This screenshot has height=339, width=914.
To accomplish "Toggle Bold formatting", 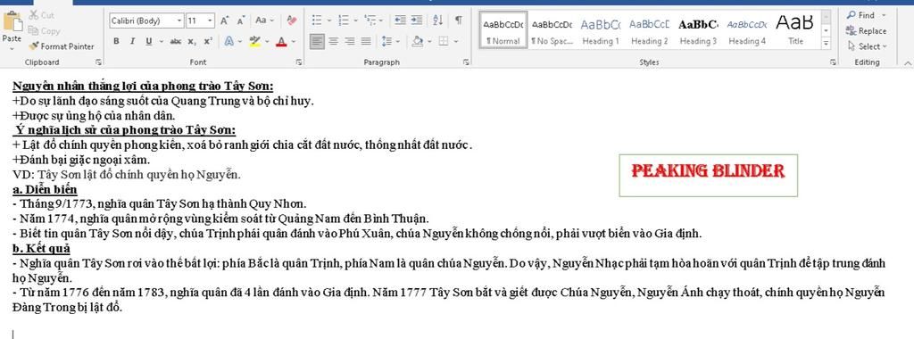I will (116, 41).
